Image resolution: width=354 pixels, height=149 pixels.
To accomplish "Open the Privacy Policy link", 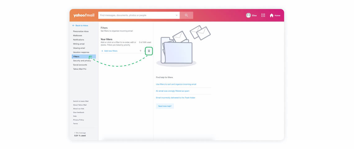I will 78,120.
